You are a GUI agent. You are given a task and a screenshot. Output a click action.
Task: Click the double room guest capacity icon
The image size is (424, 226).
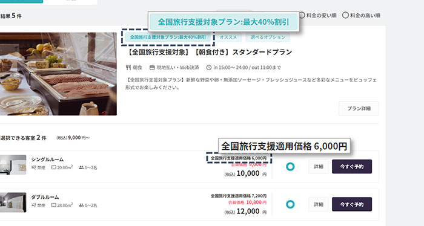pos(81,205)
